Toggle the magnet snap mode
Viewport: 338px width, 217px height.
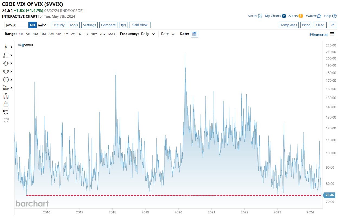[6, 96]
